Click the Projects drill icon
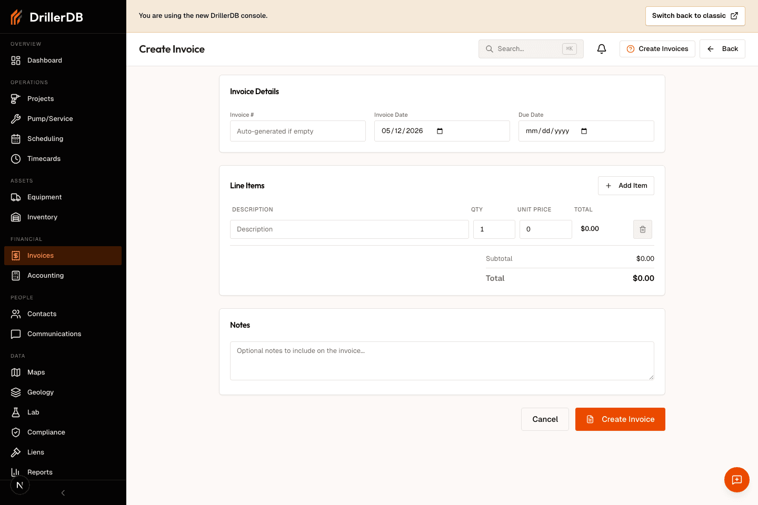Viewport: 758px width, 505px height. coord(16,99)
